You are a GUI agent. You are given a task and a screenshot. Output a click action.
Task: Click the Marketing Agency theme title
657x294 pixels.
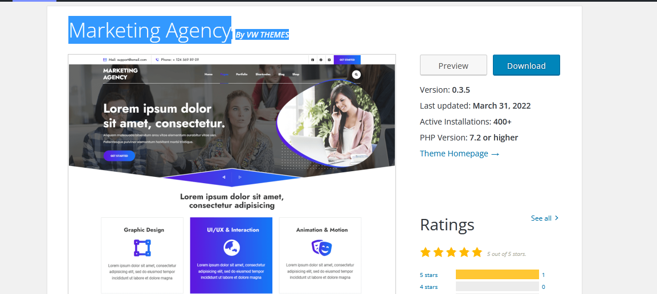tap(150, 30)
